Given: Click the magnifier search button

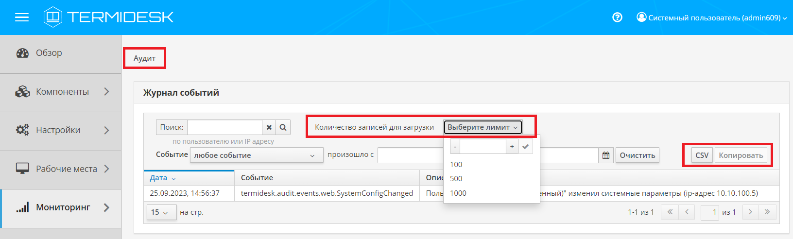Looking at the screenshot, I should pyautogui.click(x=283, y=127).
